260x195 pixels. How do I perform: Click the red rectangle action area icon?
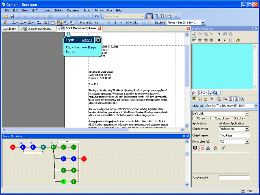click(x=202, y=148)
